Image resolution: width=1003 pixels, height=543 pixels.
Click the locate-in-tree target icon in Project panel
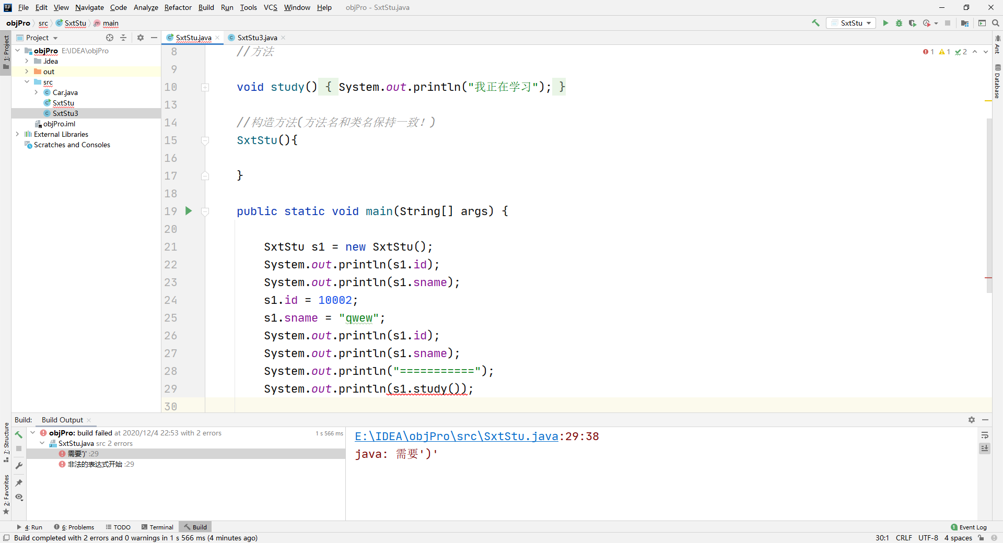pyautogui.click(x=110, y=38)
